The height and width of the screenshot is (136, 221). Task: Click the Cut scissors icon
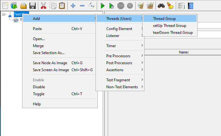[x=44, y=5]
